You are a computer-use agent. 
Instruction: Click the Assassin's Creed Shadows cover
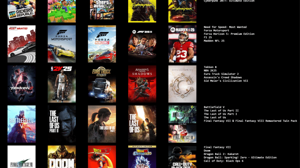point(142,84)
